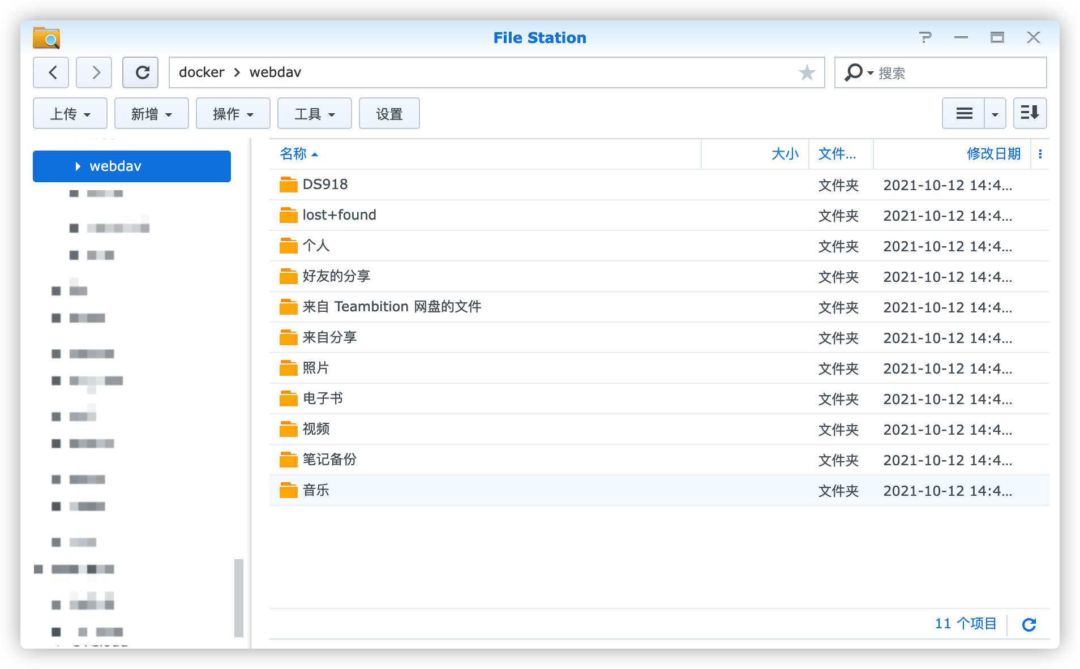Click the lost+found folder name
This screenshot has width=1080, height=669.
click(x=339, y=215)
